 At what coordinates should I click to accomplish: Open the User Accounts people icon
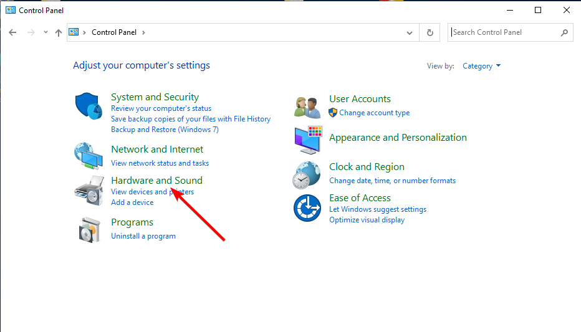pyautogui.click(x=307, y=108)
